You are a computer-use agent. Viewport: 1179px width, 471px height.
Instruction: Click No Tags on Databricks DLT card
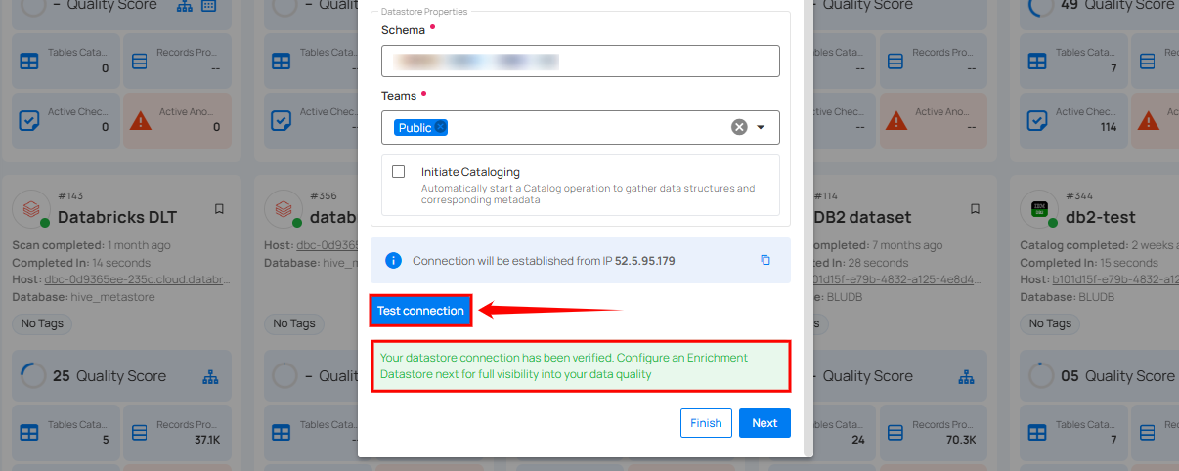coord(41,323)
